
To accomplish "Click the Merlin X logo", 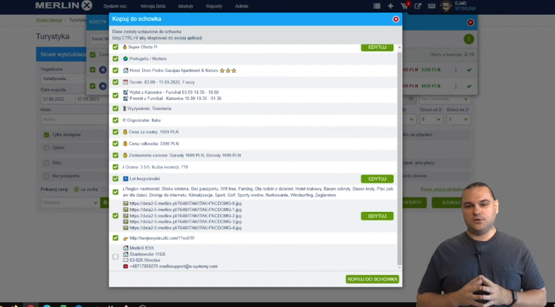I will coord(64,5).
